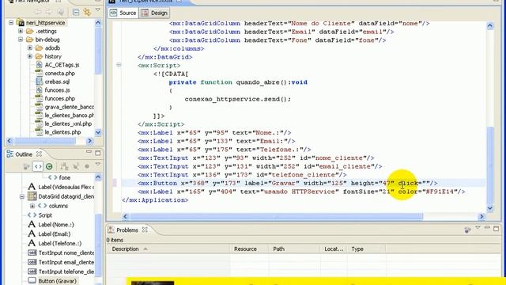Select the AC_OETags.js file

pyautogui.click(x=62, y=65)
